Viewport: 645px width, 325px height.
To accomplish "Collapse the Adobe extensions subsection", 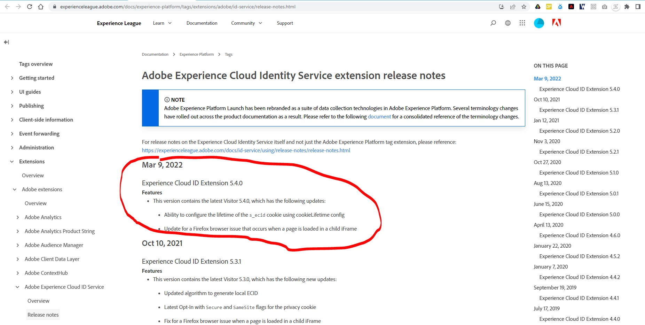I will click(x=15, y=189).
